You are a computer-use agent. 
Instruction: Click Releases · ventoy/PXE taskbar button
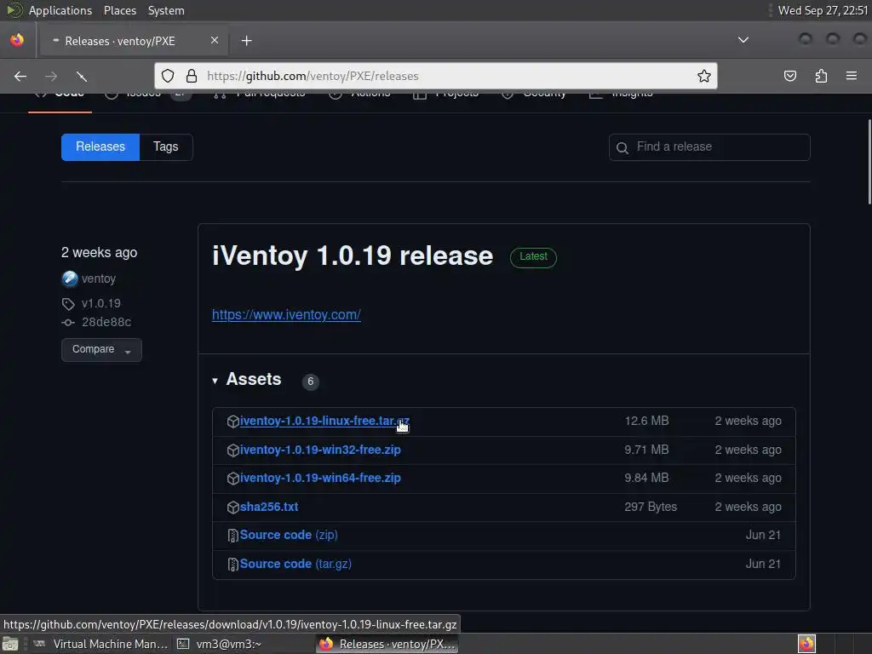click(x=387, y=644)
